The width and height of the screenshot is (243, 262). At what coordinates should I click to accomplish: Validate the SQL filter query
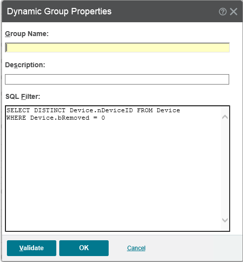32,248
